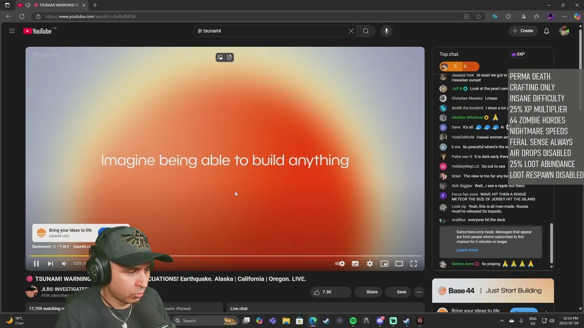
Task: Open chat message from Jeff B
Action: point(474,89)
